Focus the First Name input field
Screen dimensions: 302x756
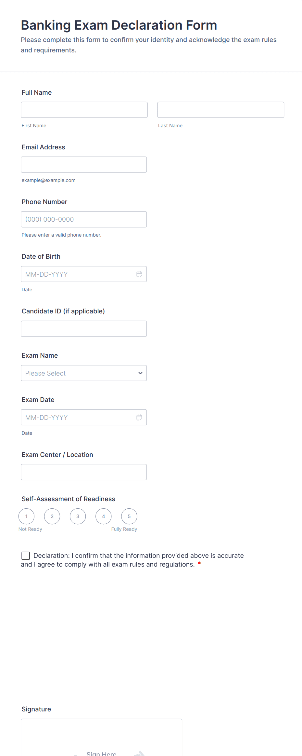tap(84, 110)
